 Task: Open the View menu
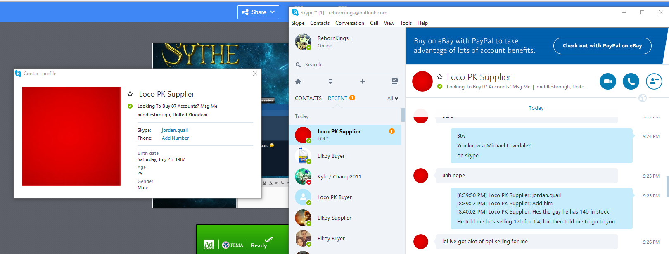[389, 23]
